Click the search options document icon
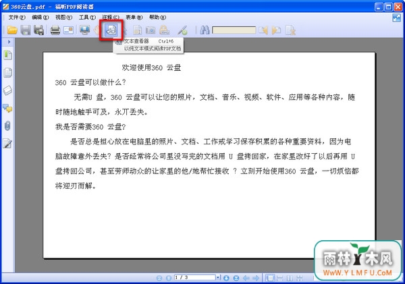This screenshot has width=405, height=284. click(290, 30)
